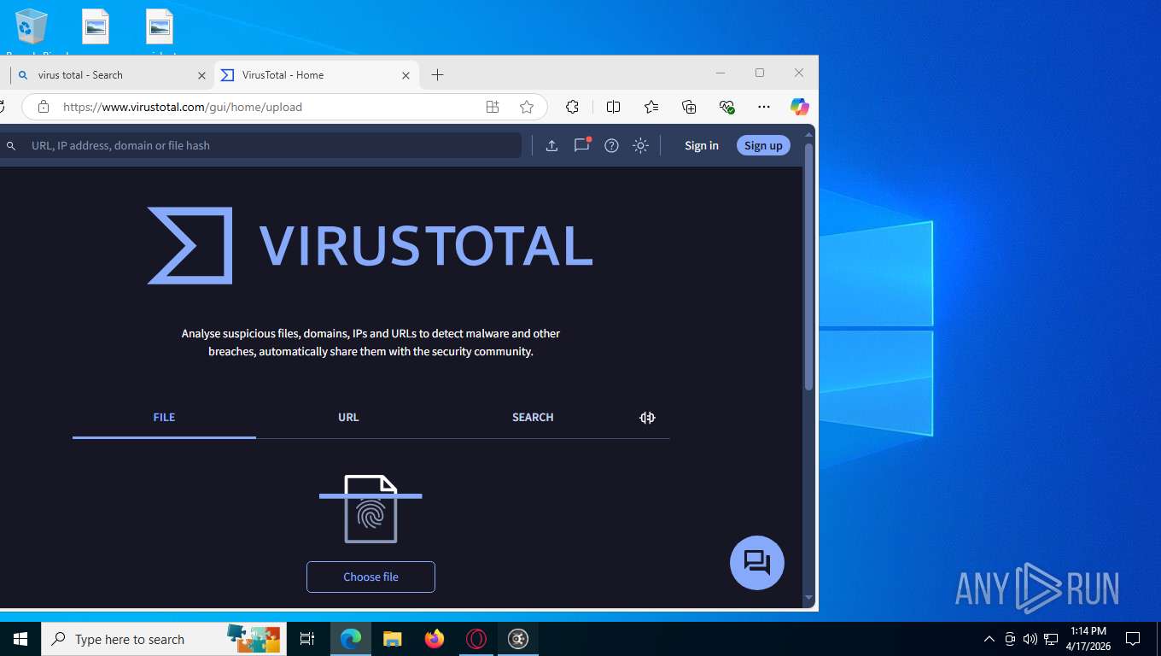Image resolution: width=1161 pixels, height=656 pixels.
Task: Open the Favorites list icon
Action: (651, 107)
